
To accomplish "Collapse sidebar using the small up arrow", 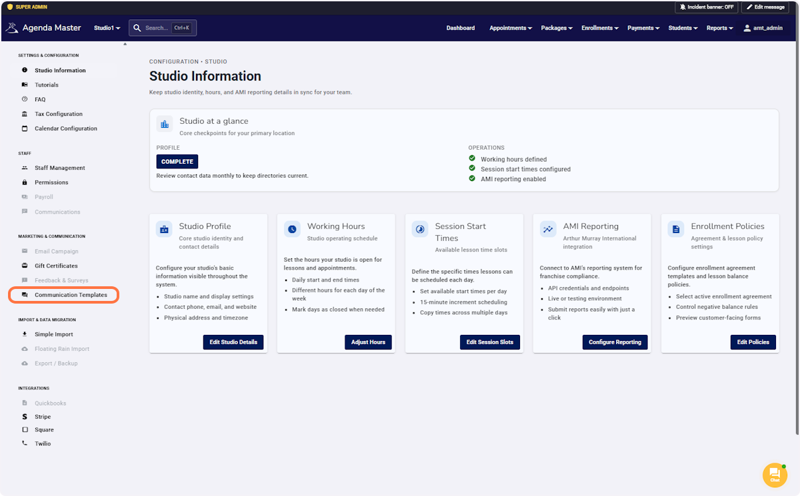I will pyautogui.click(x=125, y=45).
